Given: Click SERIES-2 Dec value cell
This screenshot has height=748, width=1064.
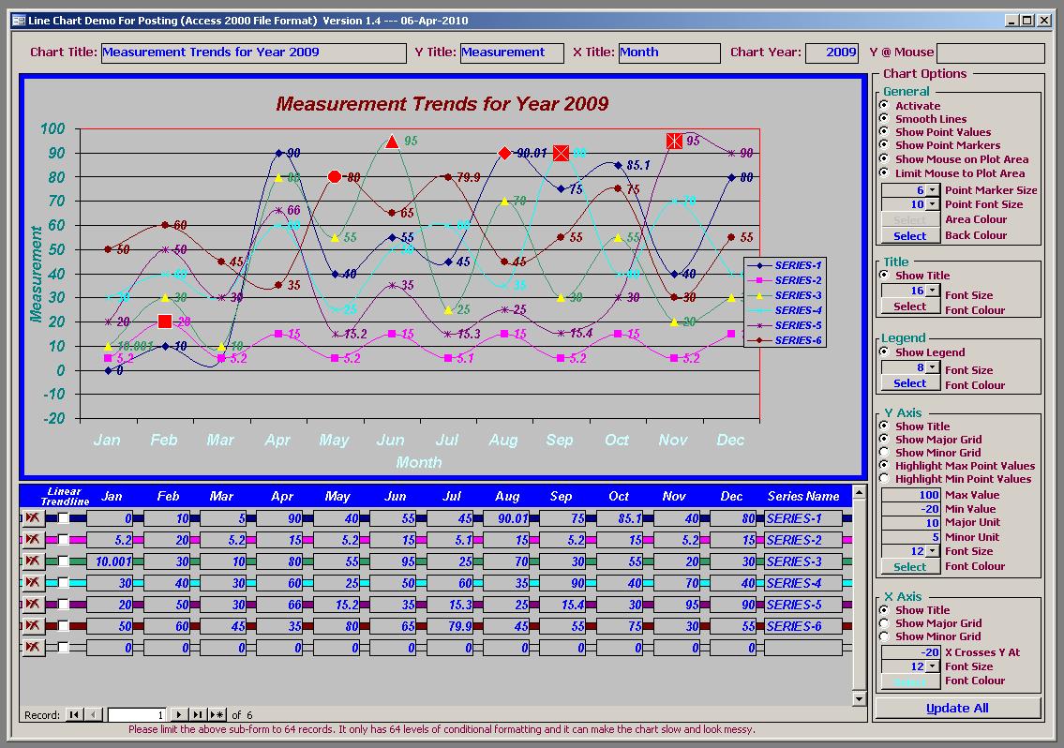Looking at the screenshot, I should pyautogui.click(x=733, y=540).
